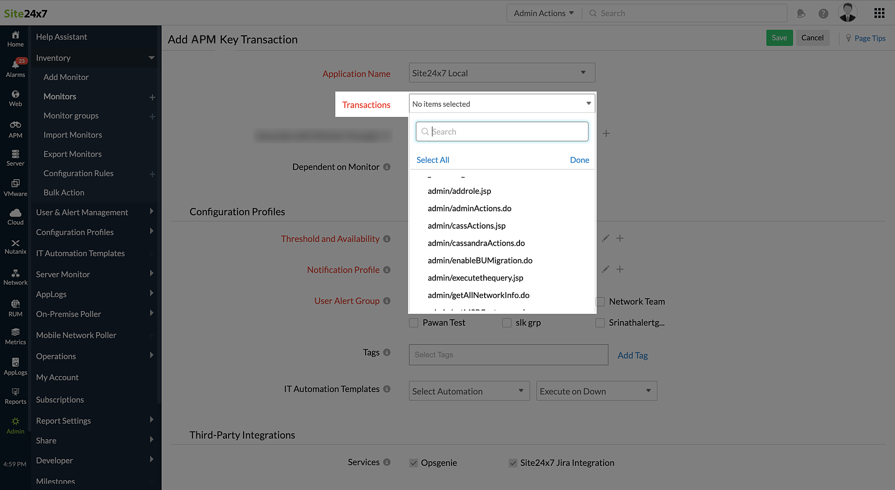895x490 pixels.
Task: Click pencil icon beside Threshold and Availability
Action: (605, 239)
